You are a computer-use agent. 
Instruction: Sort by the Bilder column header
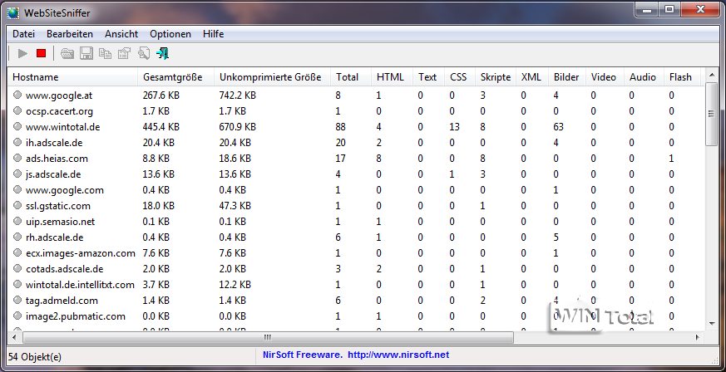click(567, 77)
